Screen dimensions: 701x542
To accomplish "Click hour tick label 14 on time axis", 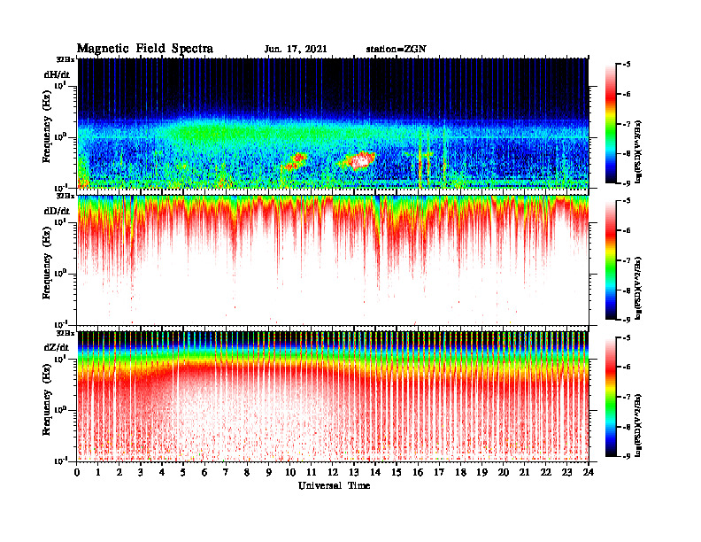I will tap(375, 473).
